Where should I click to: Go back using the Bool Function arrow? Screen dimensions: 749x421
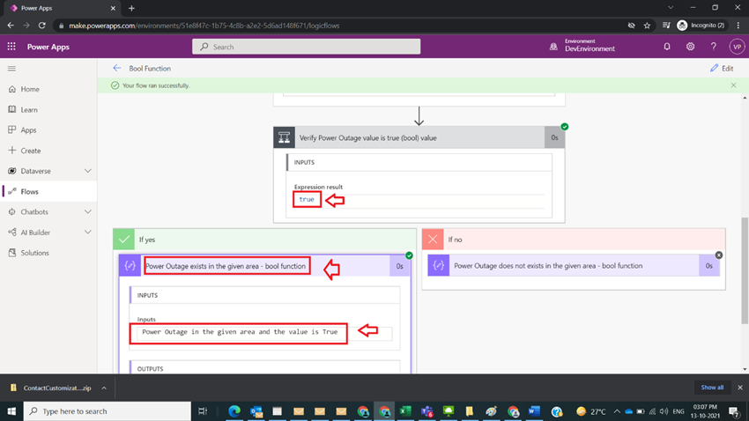(x=117, y=68)
